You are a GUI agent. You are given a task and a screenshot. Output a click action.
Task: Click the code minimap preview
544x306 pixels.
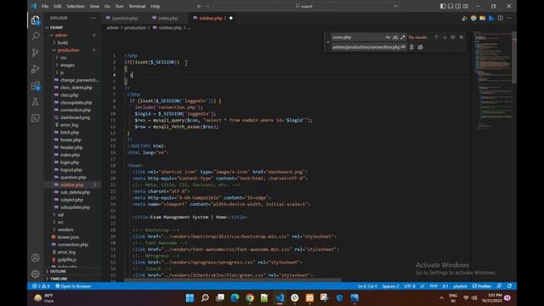[x=492, y=80]
